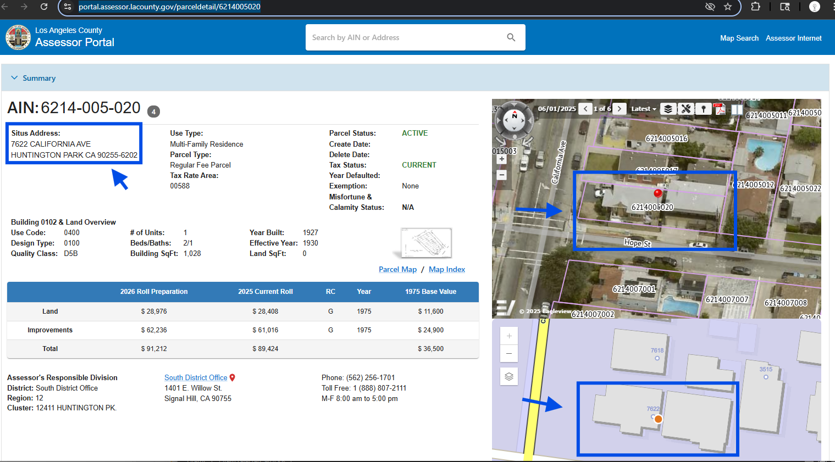Open the aerial map layers panel

pos(668,109)
